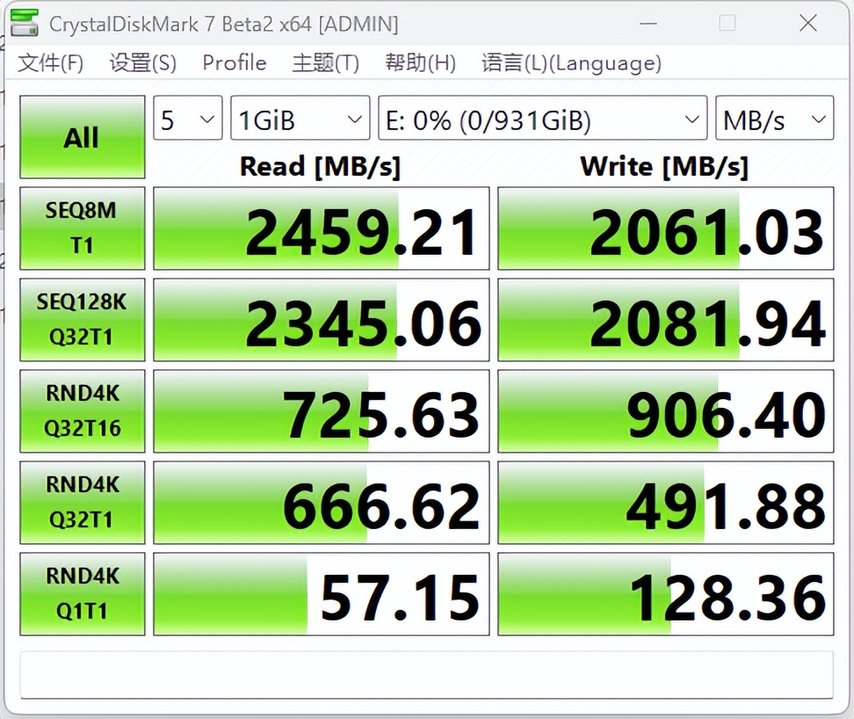
Task: Click the write result 491.88
Action: point(666,502)
